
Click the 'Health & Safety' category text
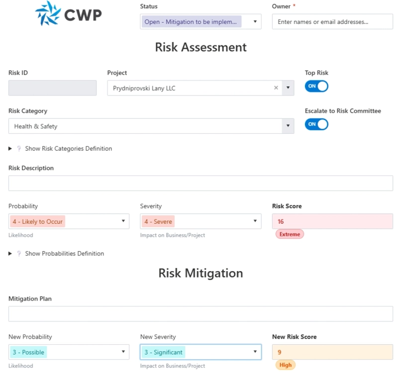(35, 126)
